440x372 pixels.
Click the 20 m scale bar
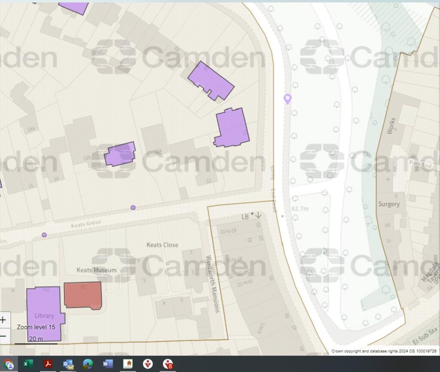click(x=36, y=342)
